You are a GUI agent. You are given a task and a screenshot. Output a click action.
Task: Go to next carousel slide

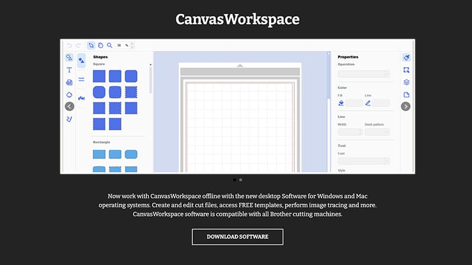[405, 107]
